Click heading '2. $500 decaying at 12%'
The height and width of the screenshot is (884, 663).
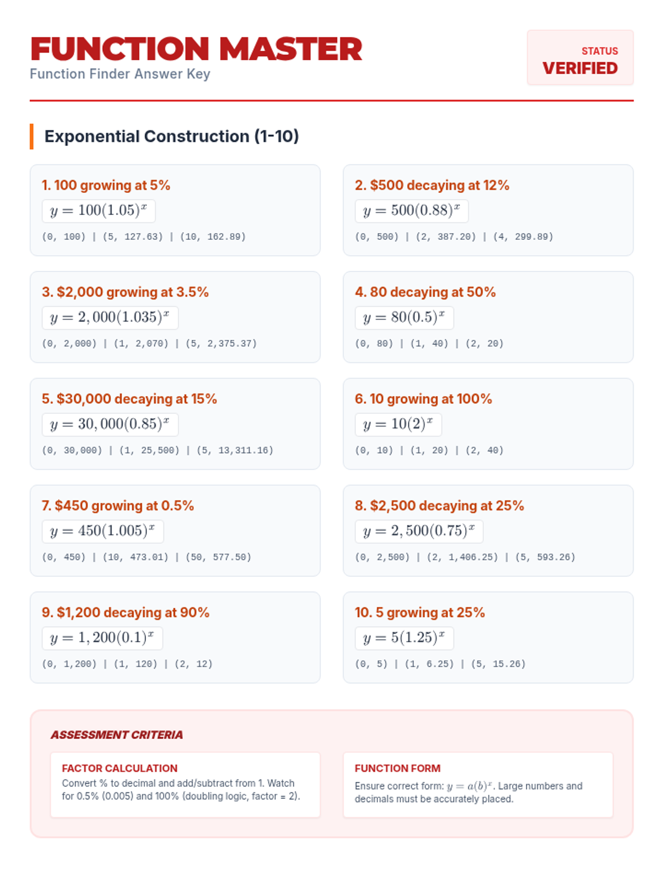pos(432,185)
